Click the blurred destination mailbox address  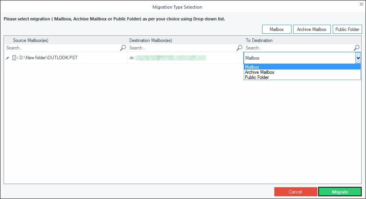(170, 58)
